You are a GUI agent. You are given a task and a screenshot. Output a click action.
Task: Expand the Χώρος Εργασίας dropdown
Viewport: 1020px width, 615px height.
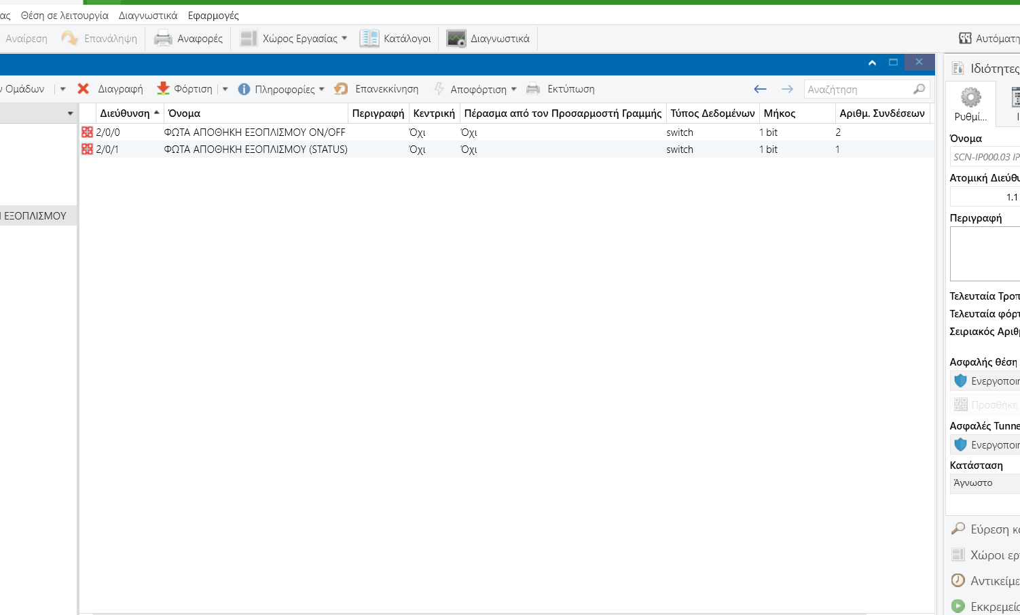[344, 38]
